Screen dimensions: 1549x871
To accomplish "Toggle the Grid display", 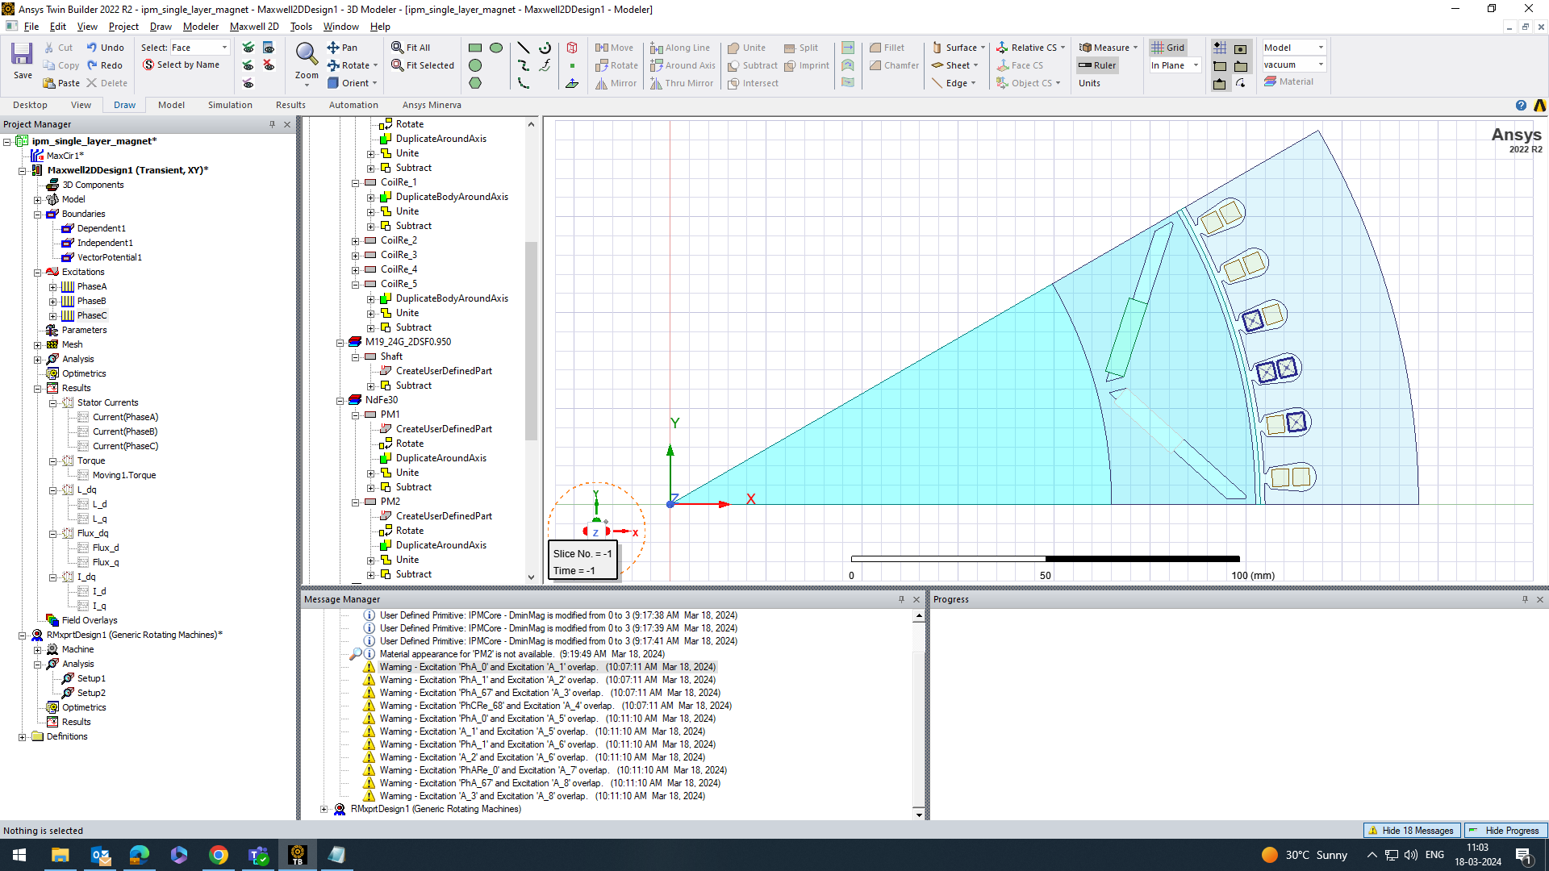I will coord(1167,48).
